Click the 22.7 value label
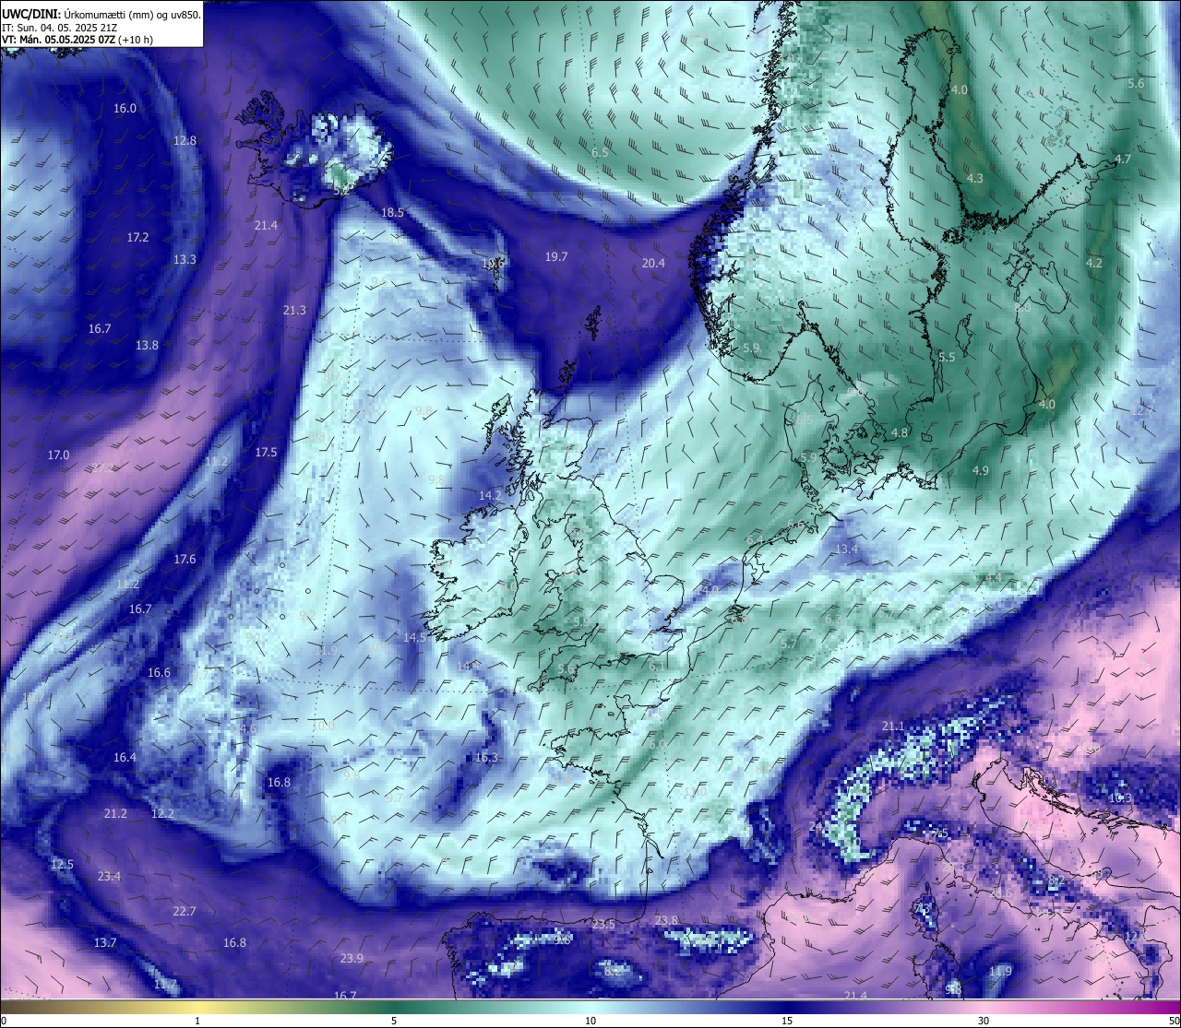 pyautogui.click(x=185, y=911)
